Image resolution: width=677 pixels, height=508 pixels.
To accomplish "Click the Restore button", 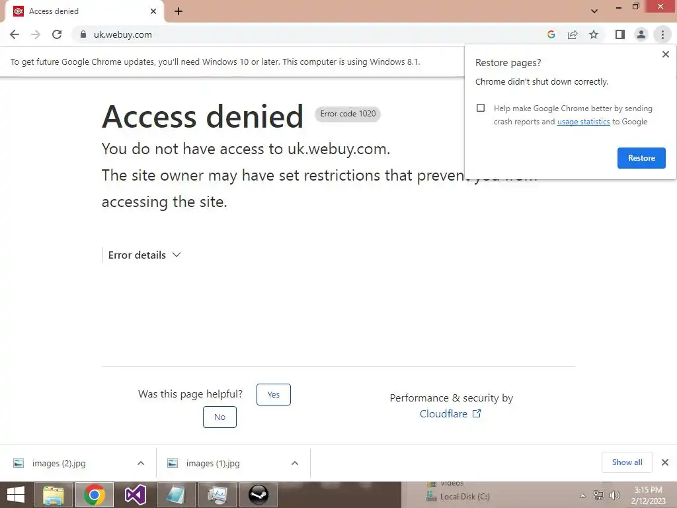I will click(641, 158).
